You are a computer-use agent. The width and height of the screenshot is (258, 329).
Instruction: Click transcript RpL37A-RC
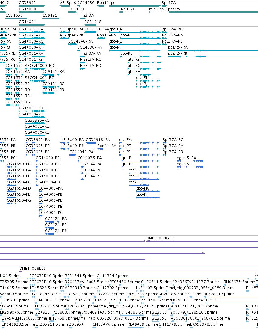coord(172,29)
